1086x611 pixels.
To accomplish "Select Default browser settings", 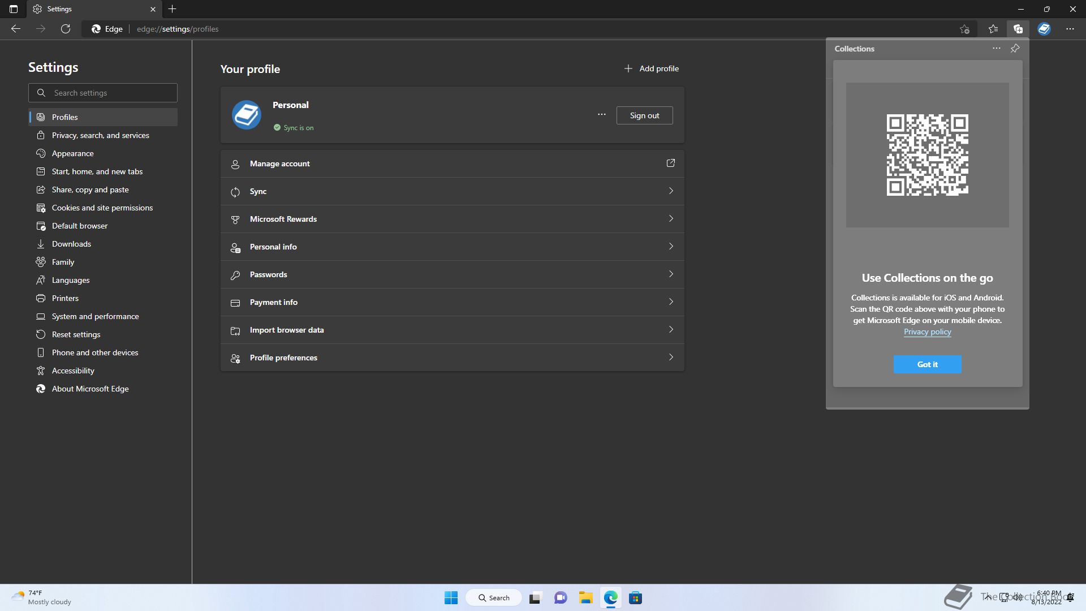I will pyautogui.click(x=103, y=226).
